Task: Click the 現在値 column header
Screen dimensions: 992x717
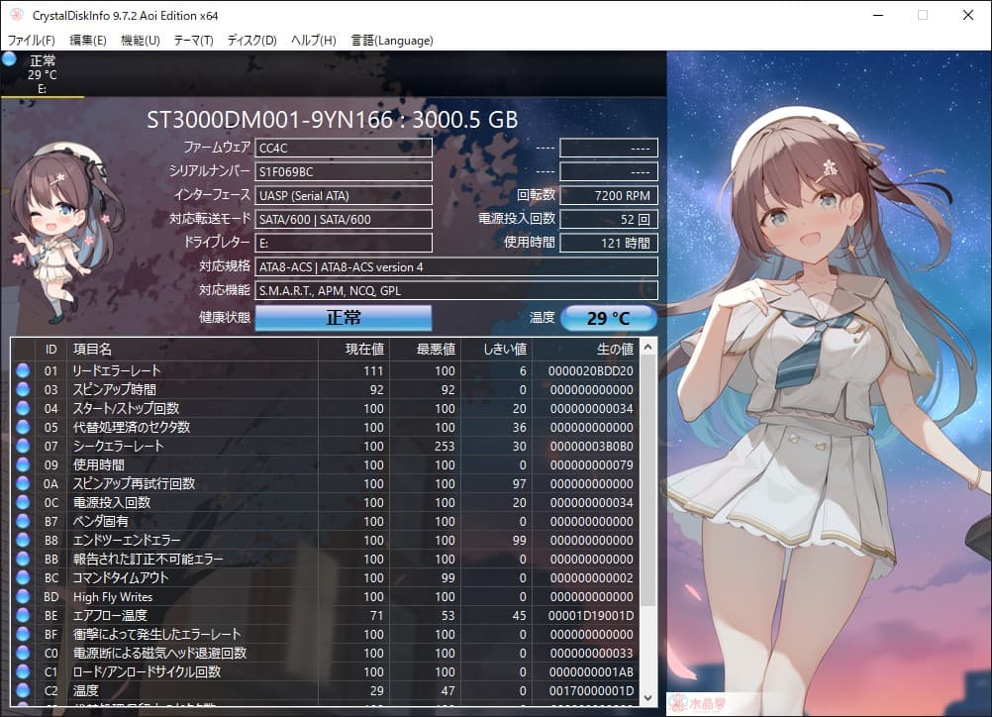Action: [353, 350]
